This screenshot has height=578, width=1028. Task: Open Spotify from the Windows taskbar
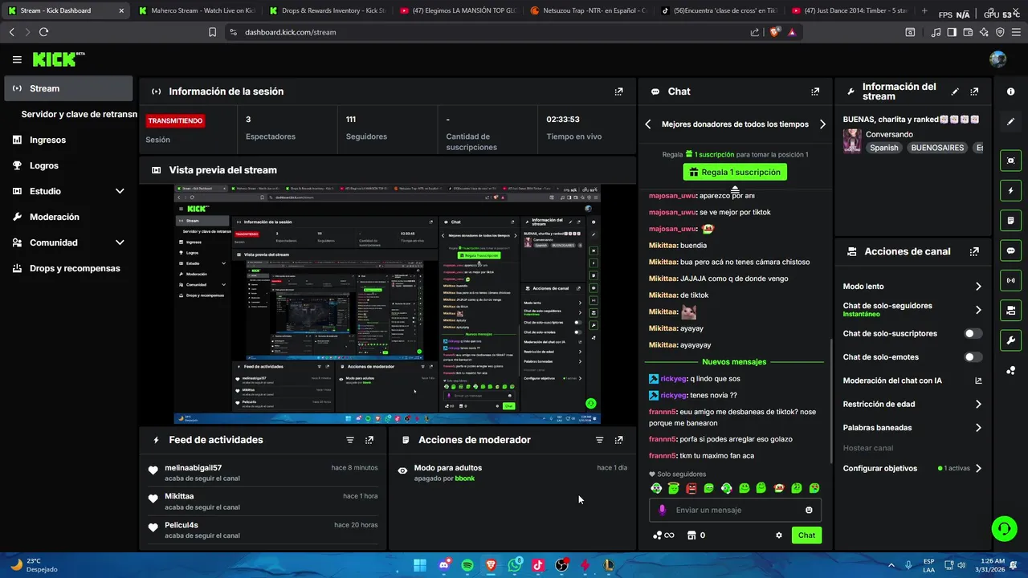(467, 565)
